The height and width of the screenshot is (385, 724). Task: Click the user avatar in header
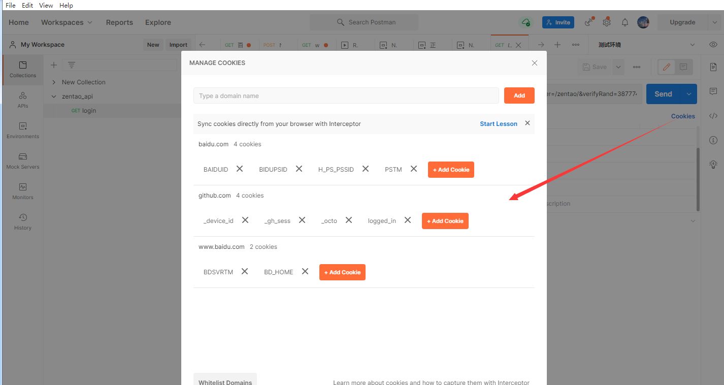(643, 22)
